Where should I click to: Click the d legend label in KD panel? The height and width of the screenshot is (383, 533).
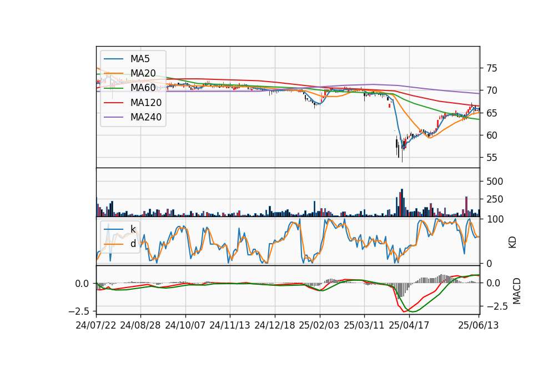[x=133, y=244]
